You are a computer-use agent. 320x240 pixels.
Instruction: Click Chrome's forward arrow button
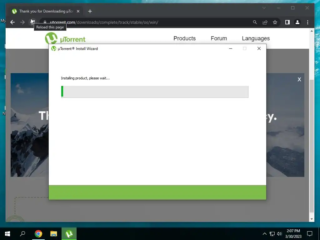point(22,22)
